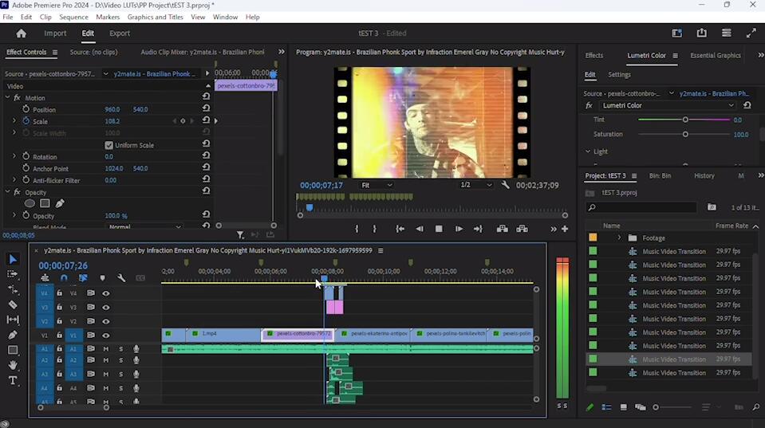Open the Fit zoom level dropdown
765x428 pixels.
coord(377,185)
